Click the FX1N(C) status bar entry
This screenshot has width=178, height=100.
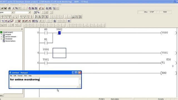(x=102, y=99)
